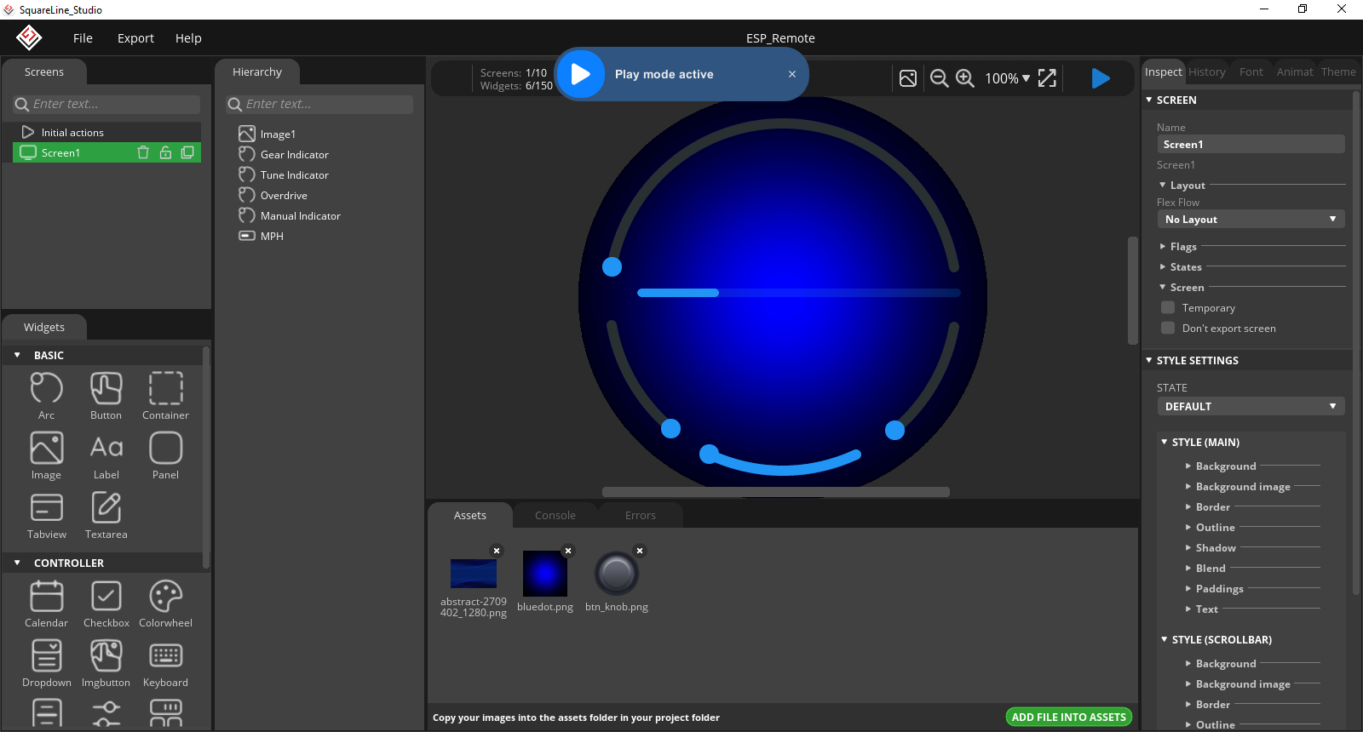Collapse the BASIC widgets group
The width and height of the screenshot is (1363, 732).
click(17, 355)
